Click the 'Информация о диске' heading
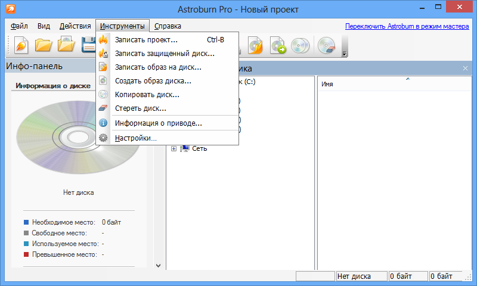This screenshot has height=286, width=477. (53, 86)
